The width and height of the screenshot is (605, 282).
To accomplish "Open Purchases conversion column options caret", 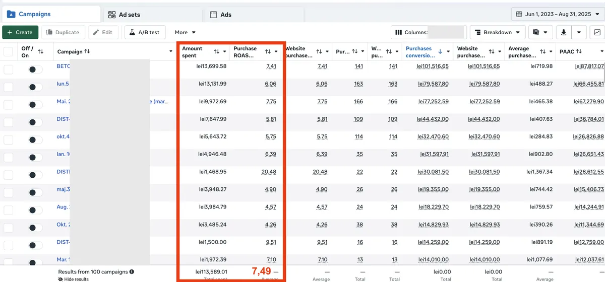I will point(448,51).
